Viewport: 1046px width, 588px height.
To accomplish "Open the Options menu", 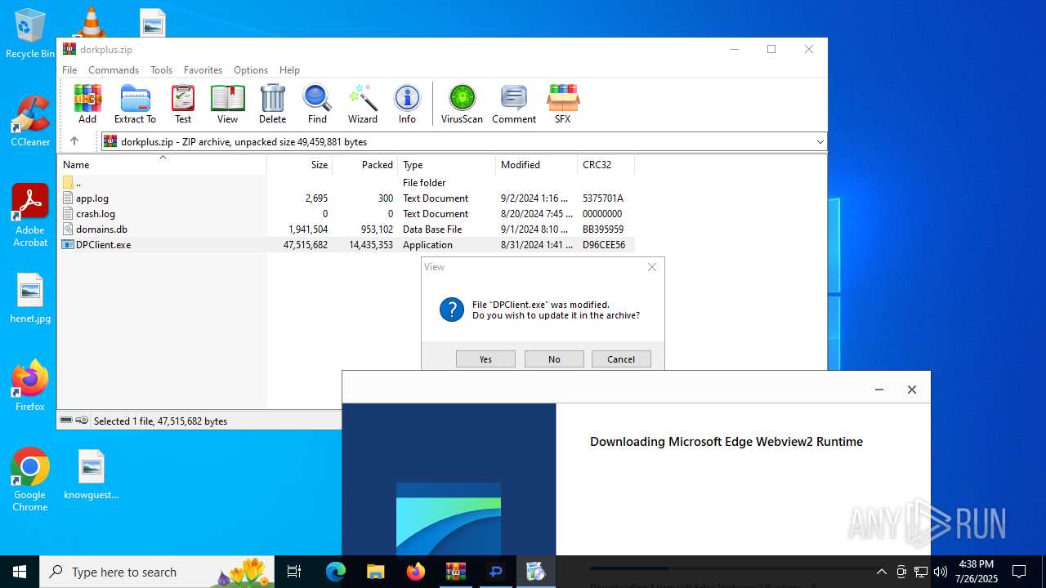I will (251, 70).
